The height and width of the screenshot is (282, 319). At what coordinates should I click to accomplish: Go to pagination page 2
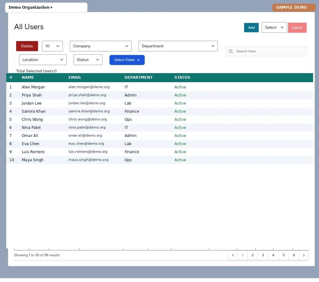253,255
